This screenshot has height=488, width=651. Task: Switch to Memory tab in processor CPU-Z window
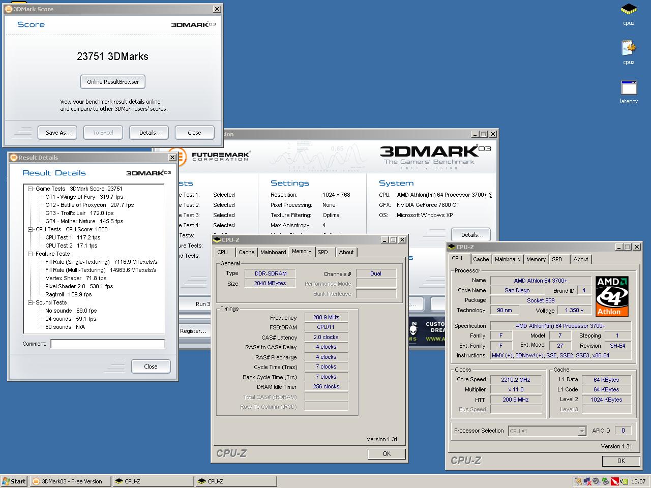pos(536,259)
